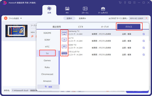Click the Panasonic TV icon

(64, 53)
